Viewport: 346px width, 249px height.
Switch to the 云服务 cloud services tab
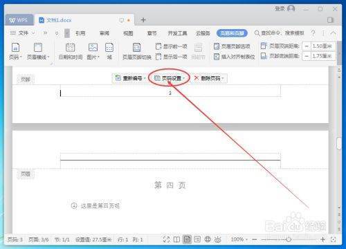click(203, 33)
